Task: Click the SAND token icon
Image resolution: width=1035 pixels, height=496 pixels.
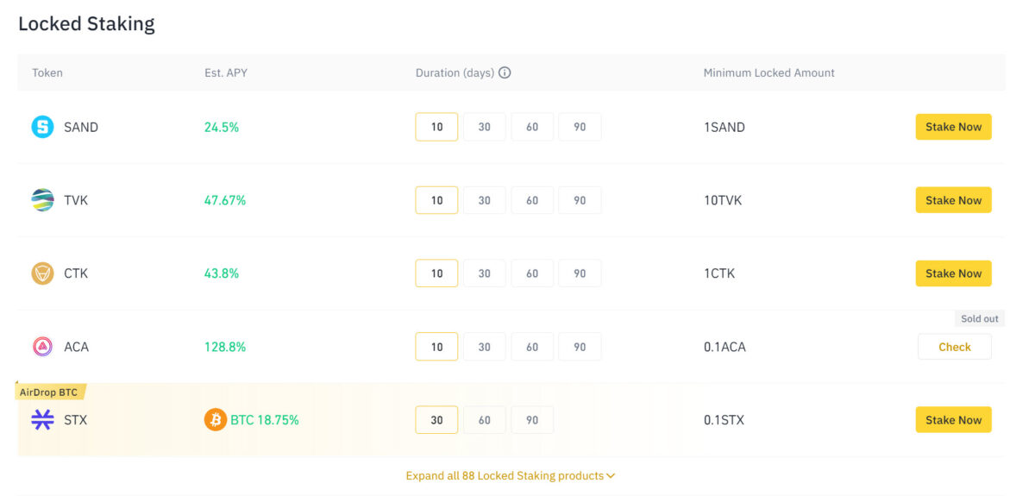Action: tap(42, 127)
